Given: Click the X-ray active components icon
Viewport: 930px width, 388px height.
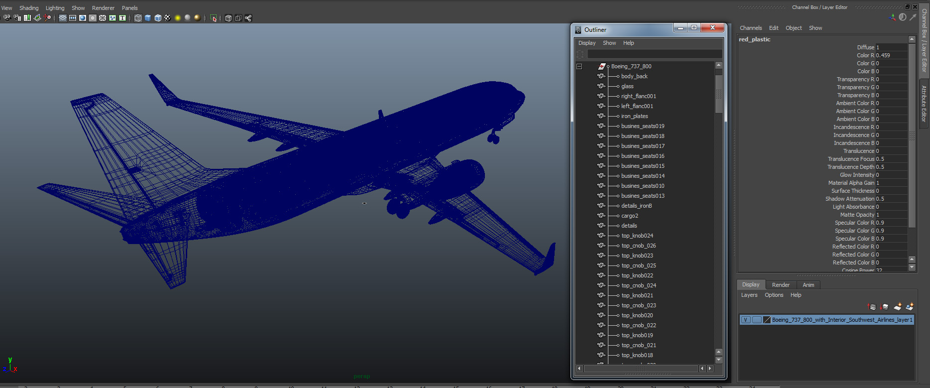Looking at the screenshot, I should tap(238, 18).
